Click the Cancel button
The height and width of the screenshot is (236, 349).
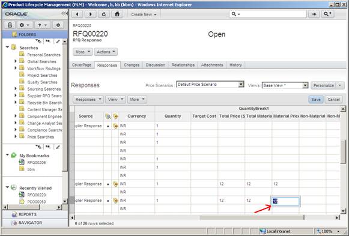(x=333, y=100)
